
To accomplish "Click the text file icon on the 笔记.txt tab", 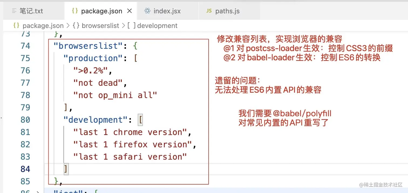I will click(x=14, y=11).
